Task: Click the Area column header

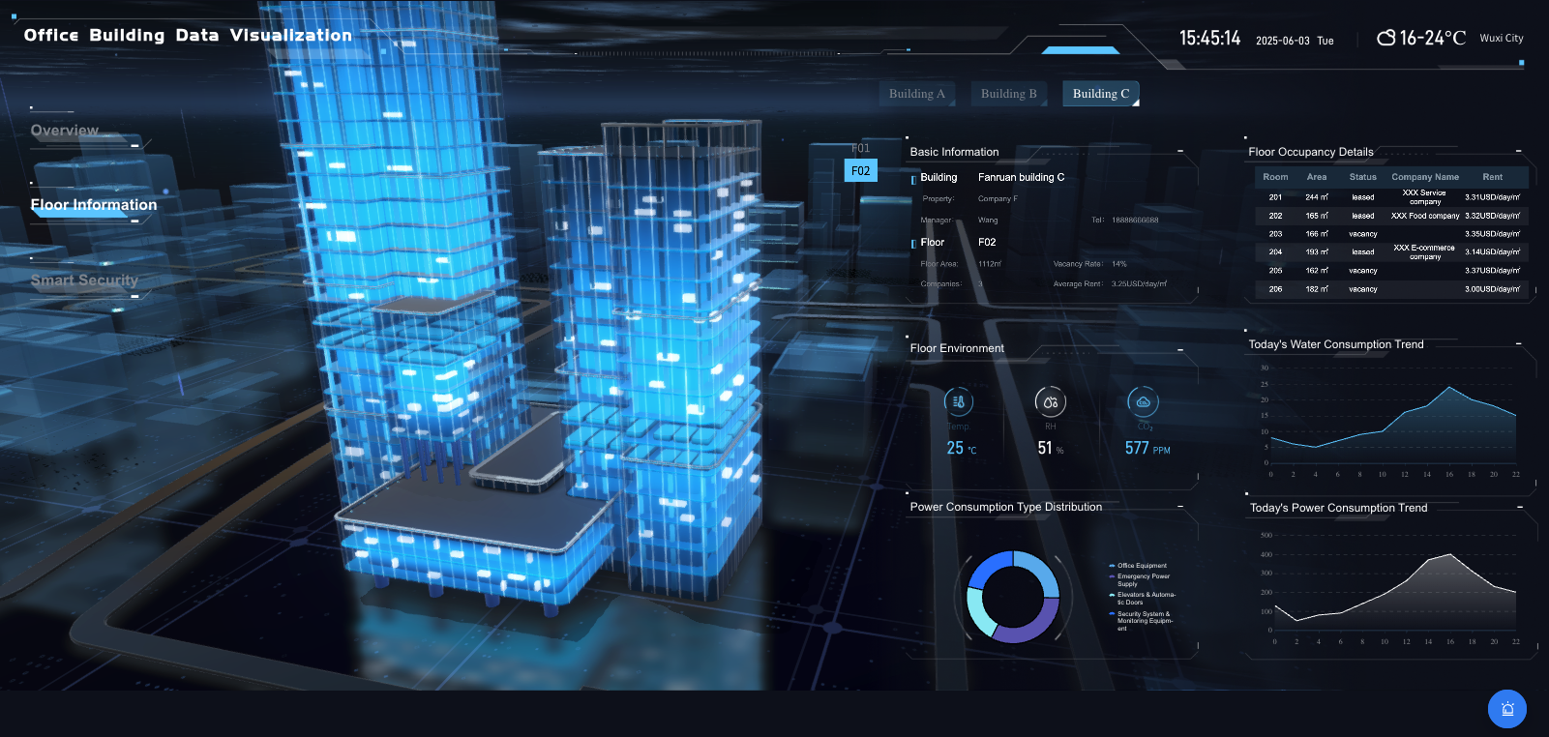Action: 1317,177
